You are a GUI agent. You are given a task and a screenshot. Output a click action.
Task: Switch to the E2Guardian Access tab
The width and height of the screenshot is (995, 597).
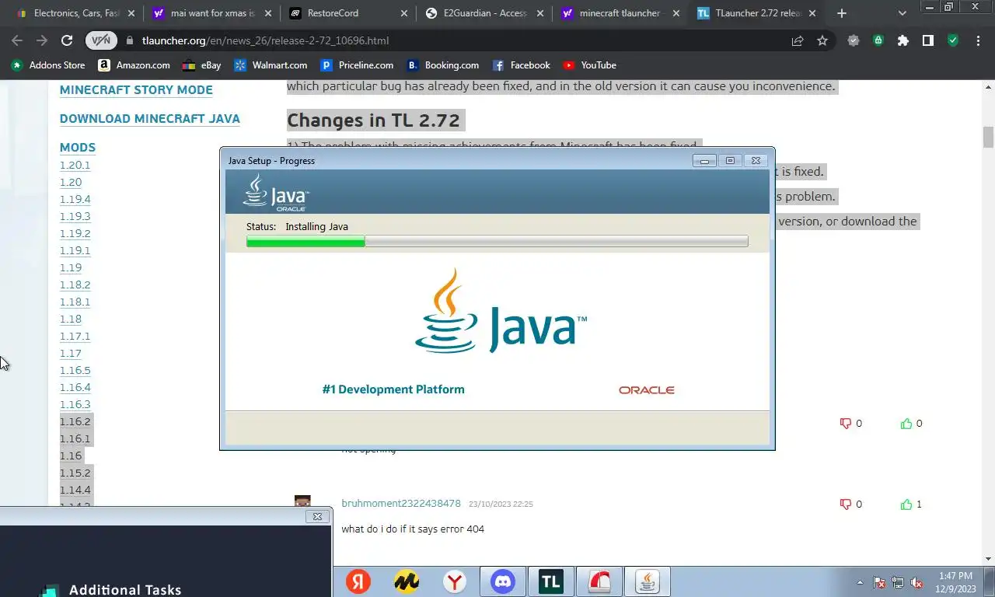coord(484,13)
